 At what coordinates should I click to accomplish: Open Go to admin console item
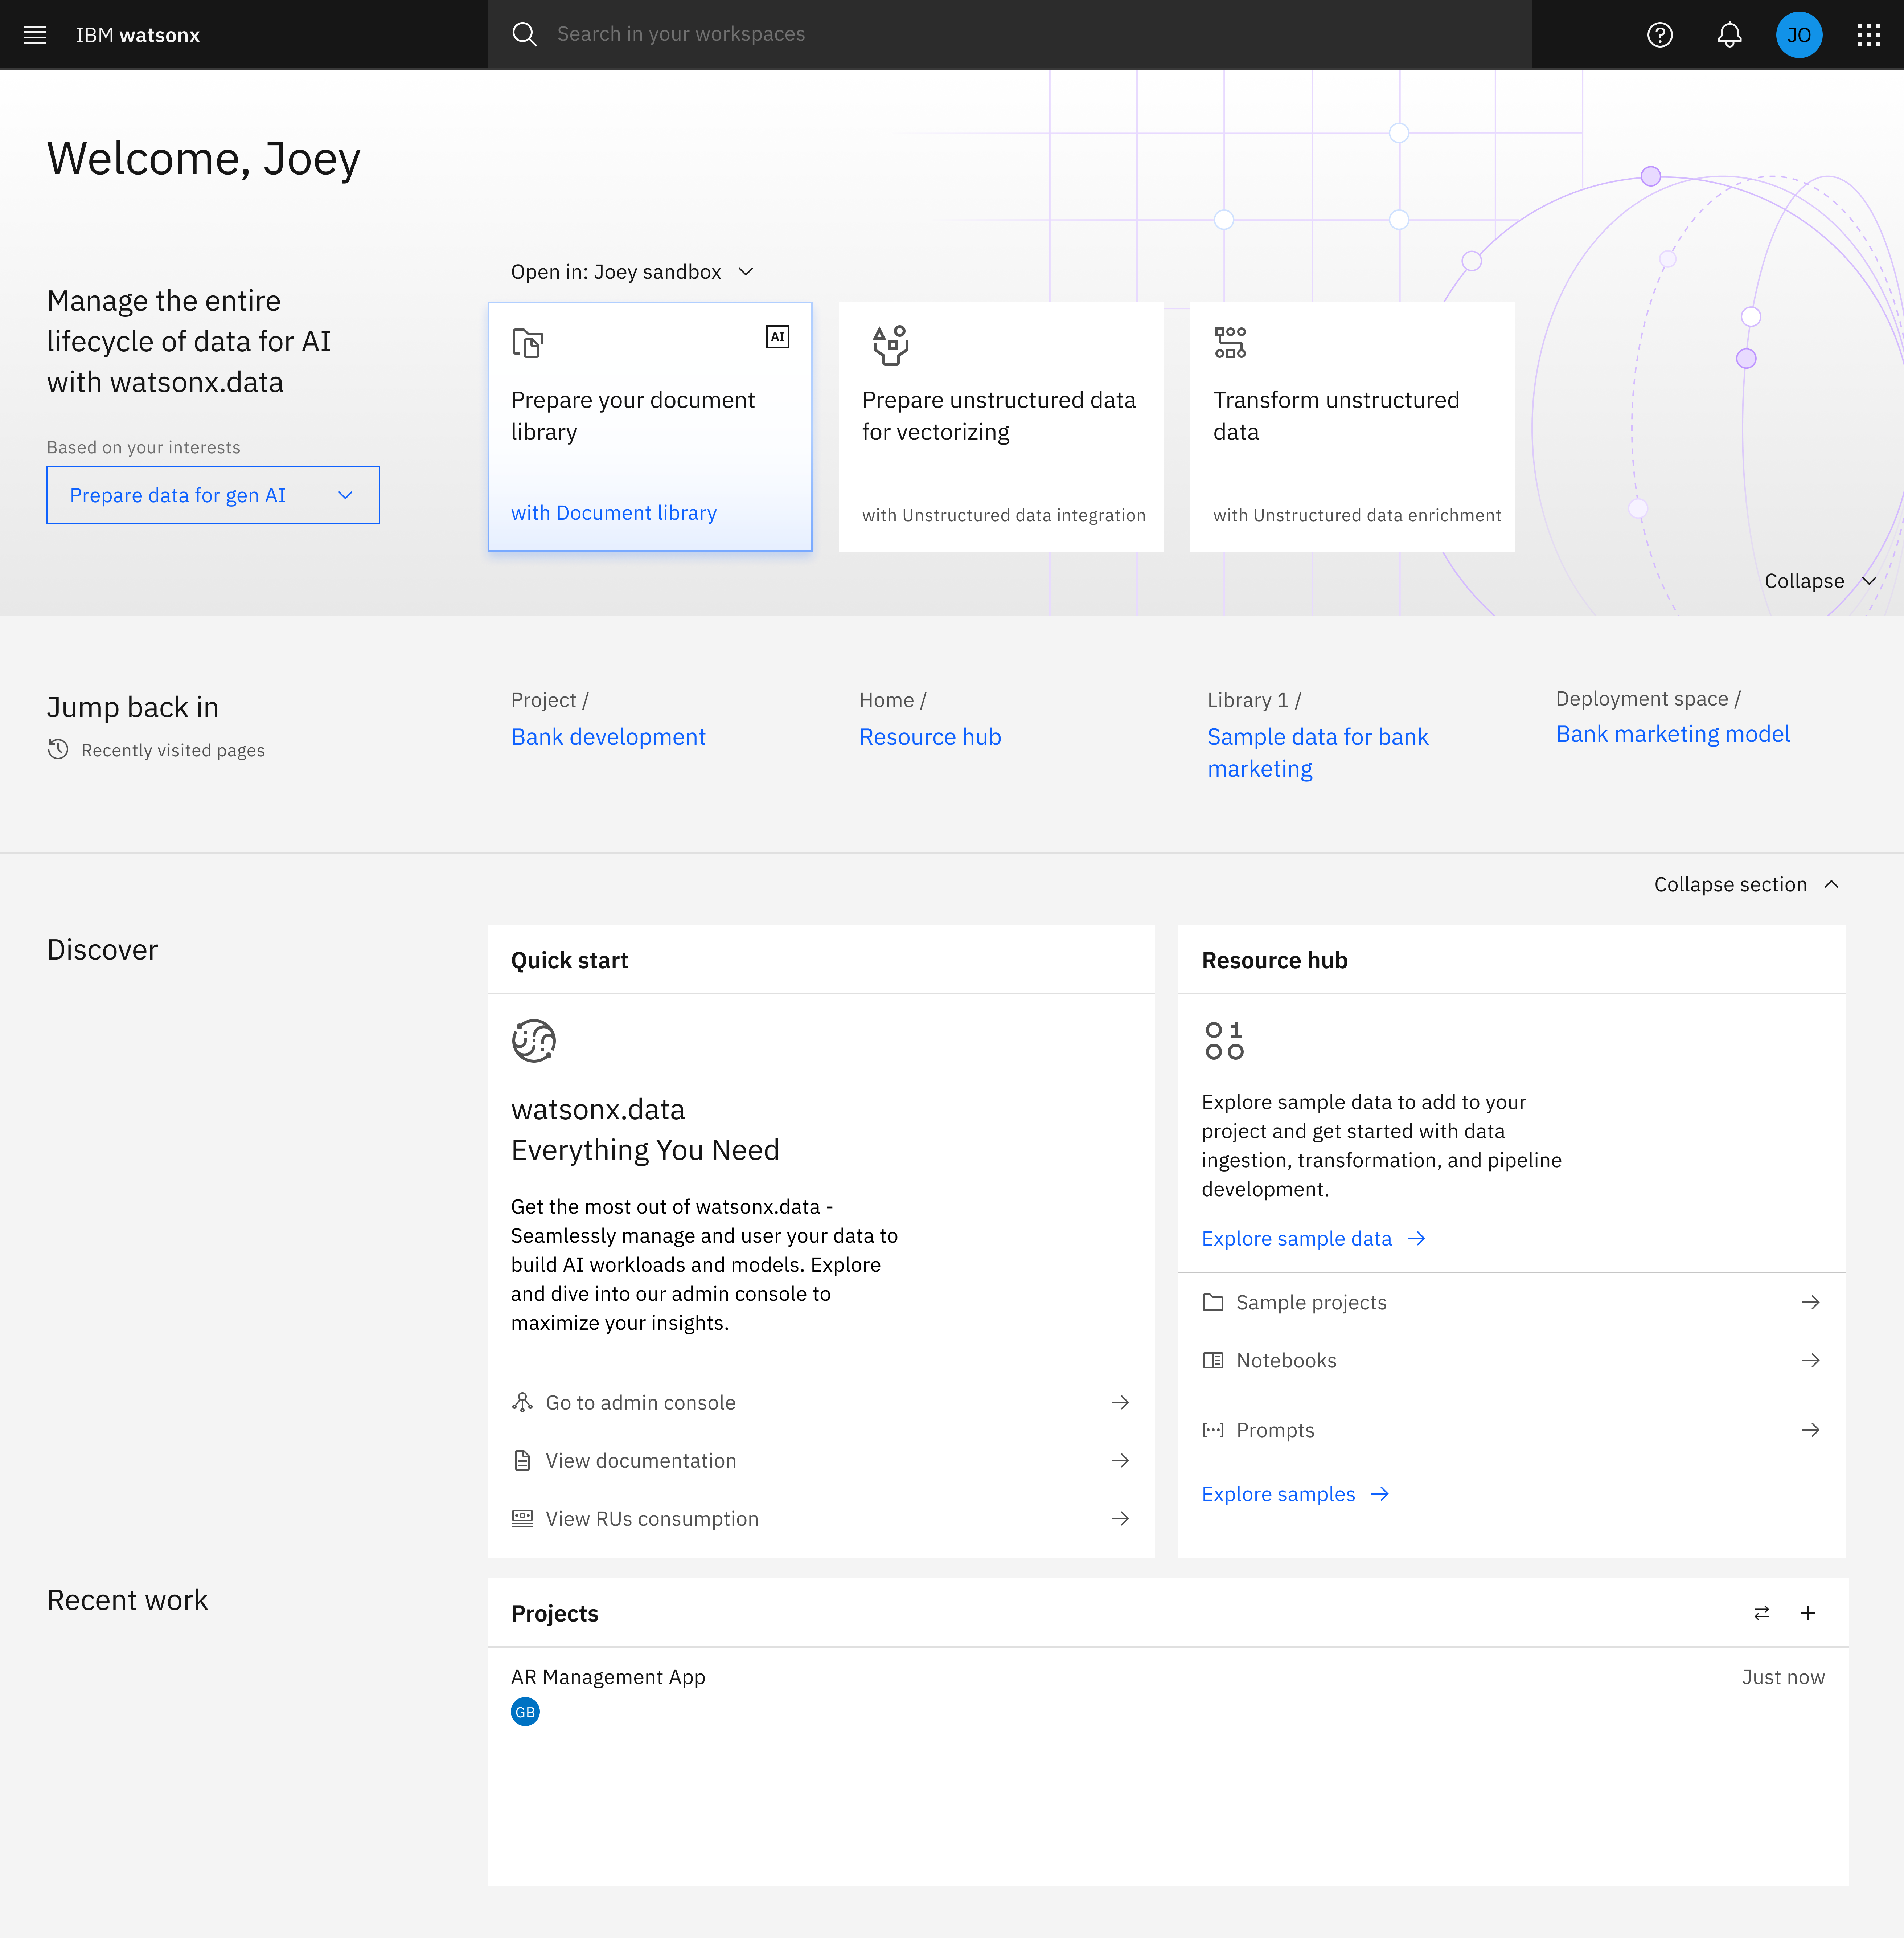(x=820, y=1403)
